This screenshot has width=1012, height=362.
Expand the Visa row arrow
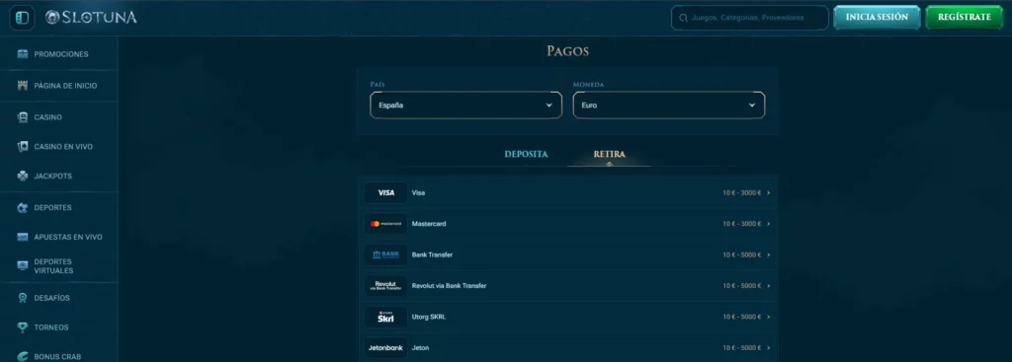pyautogui.click(x=769, y=192)
